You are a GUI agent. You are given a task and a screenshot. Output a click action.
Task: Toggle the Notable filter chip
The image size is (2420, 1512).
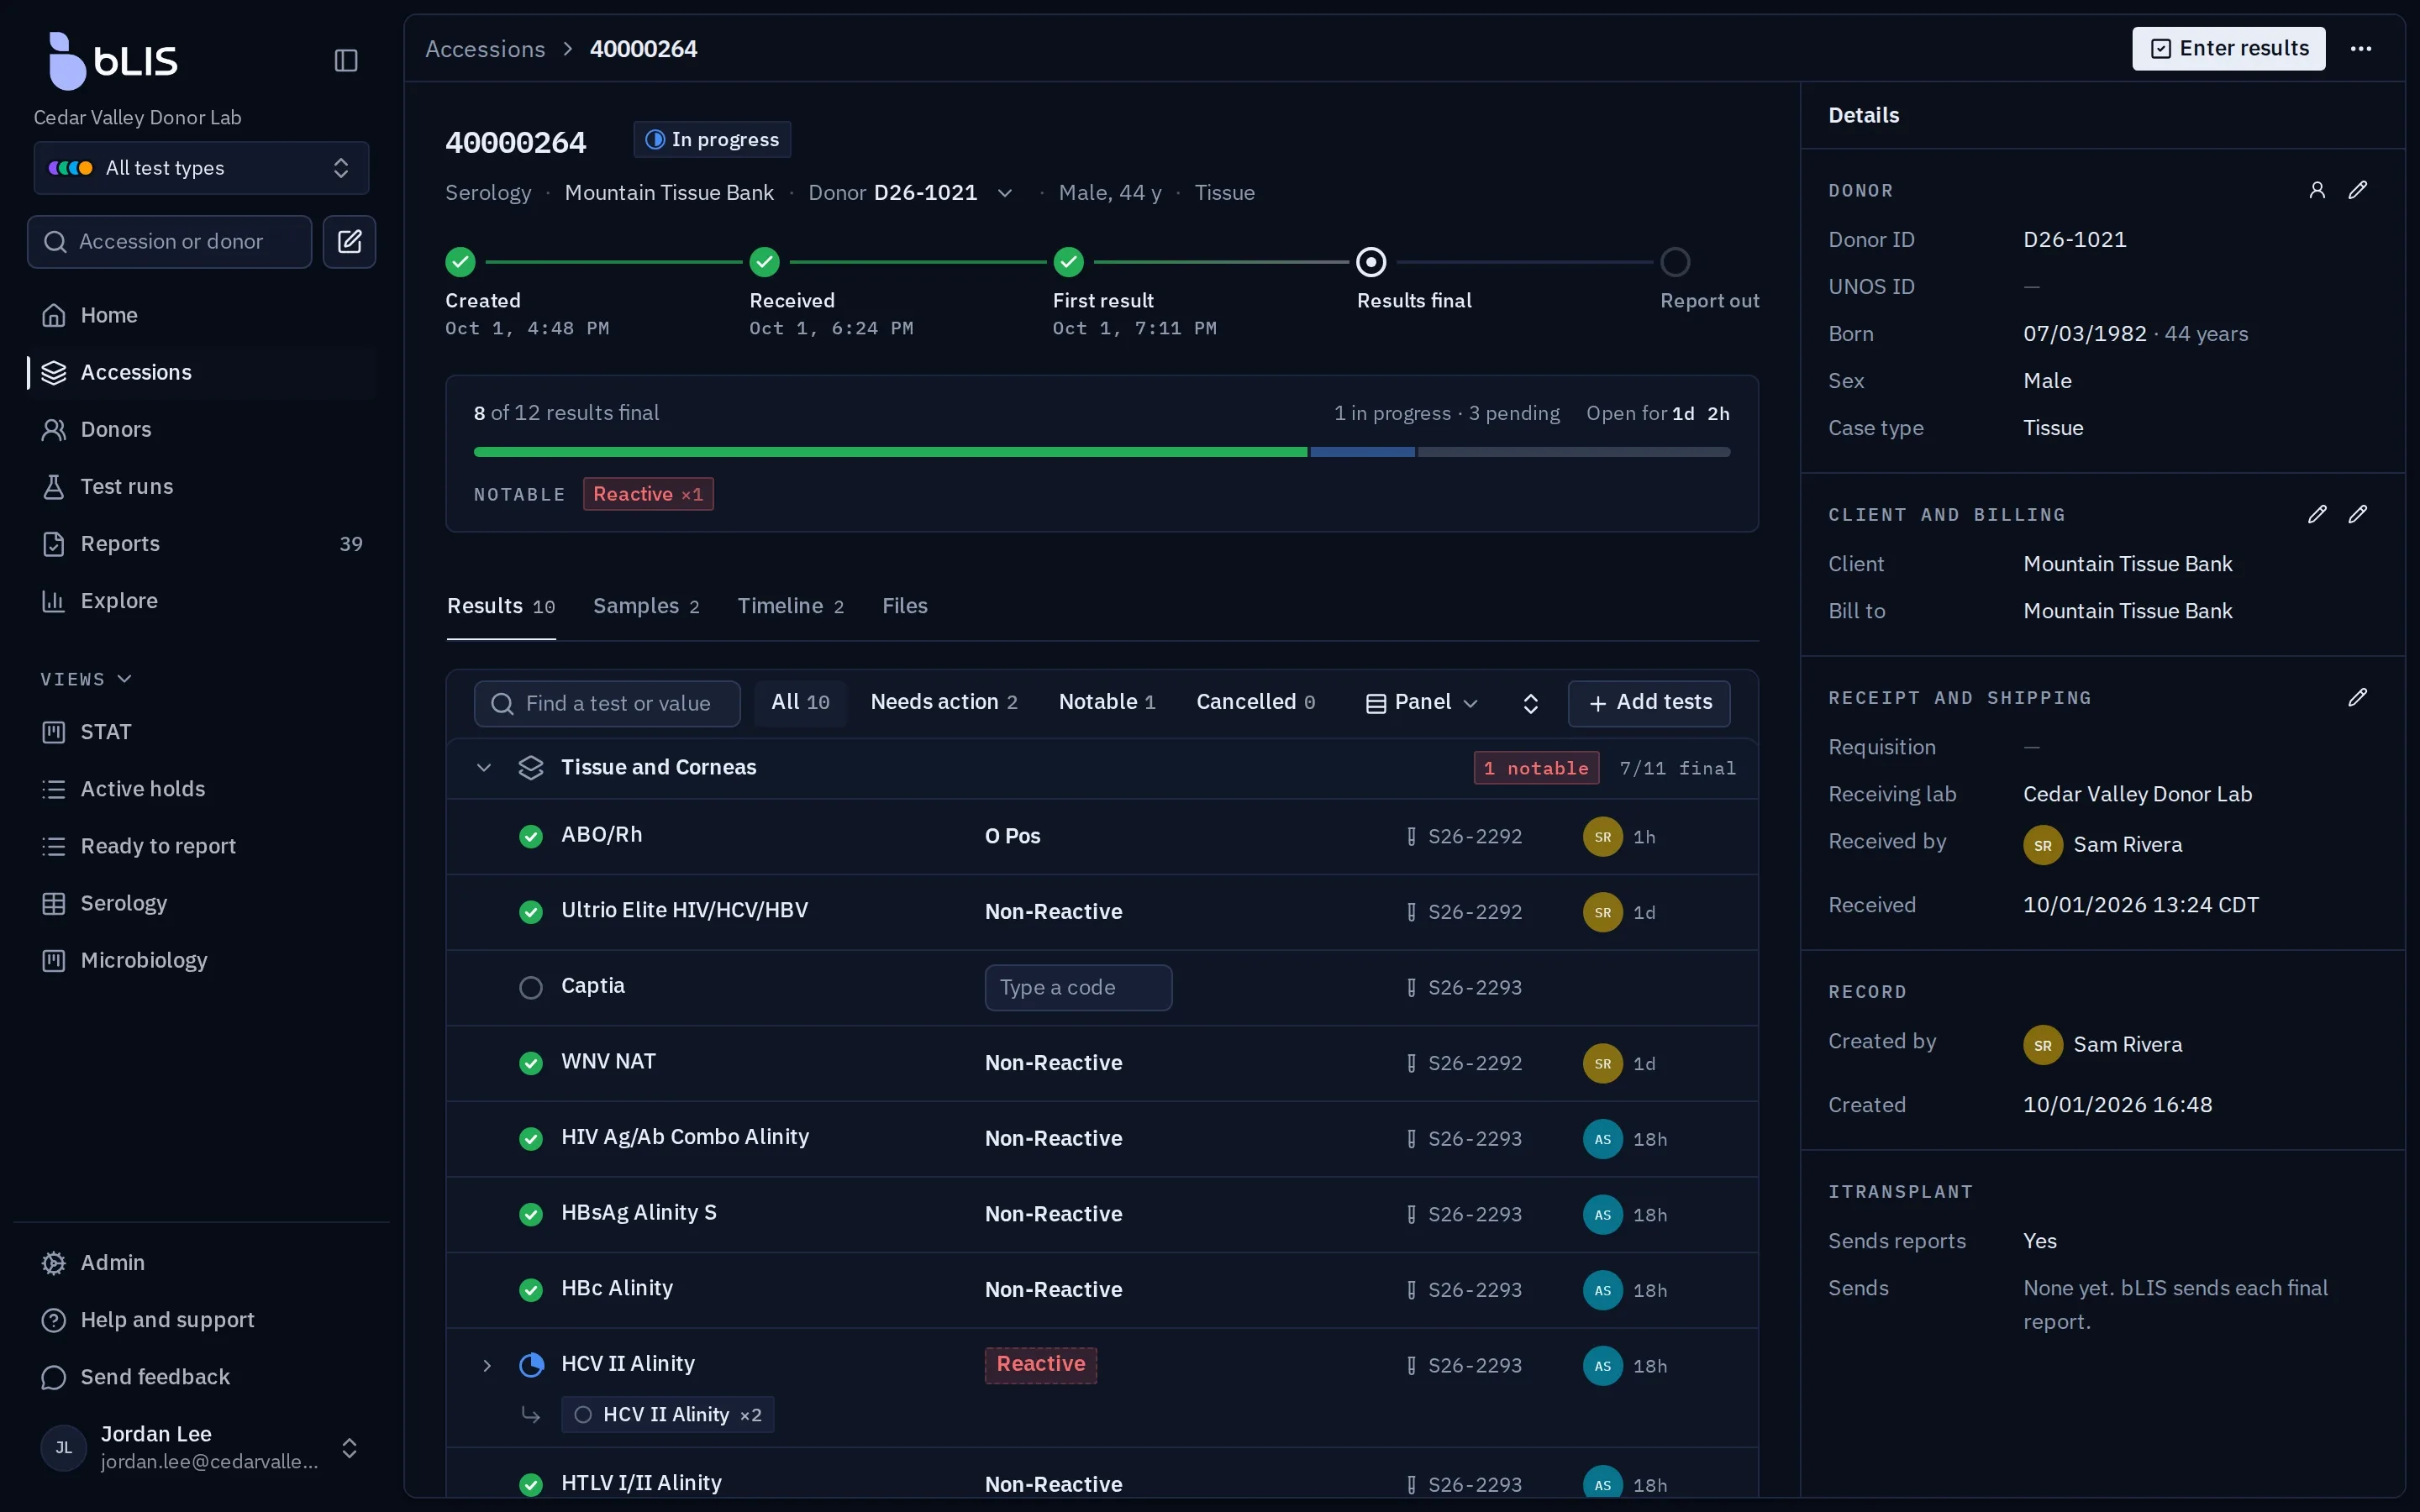1106,702
